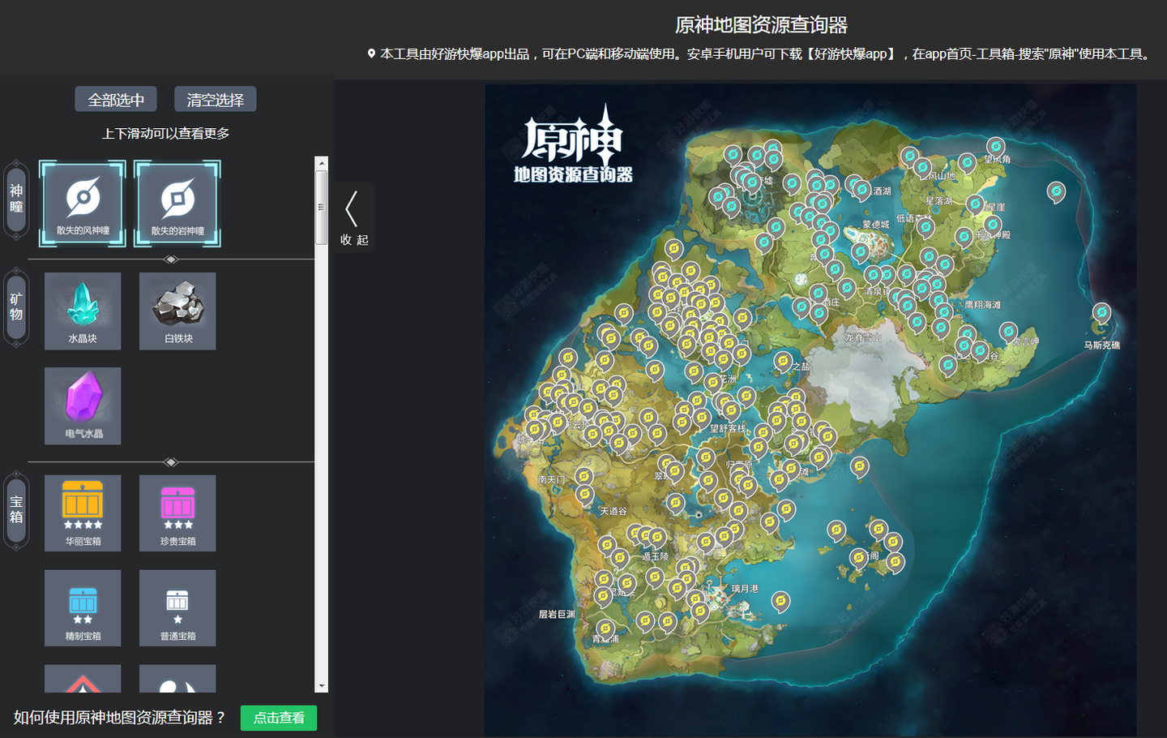1167x738 pixels.
Task: Click the lower geo marker left of 天遒谷
Action: (x=584, y=494)
